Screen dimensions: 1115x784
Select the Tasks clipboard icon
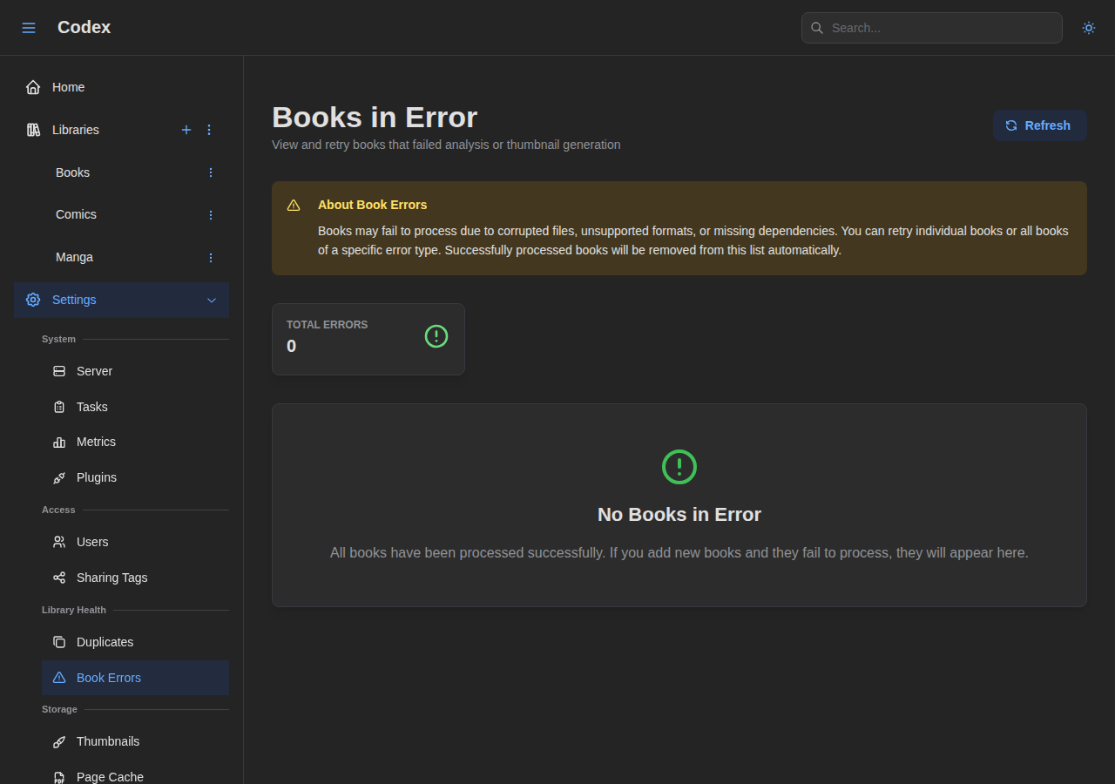[58, 407]
